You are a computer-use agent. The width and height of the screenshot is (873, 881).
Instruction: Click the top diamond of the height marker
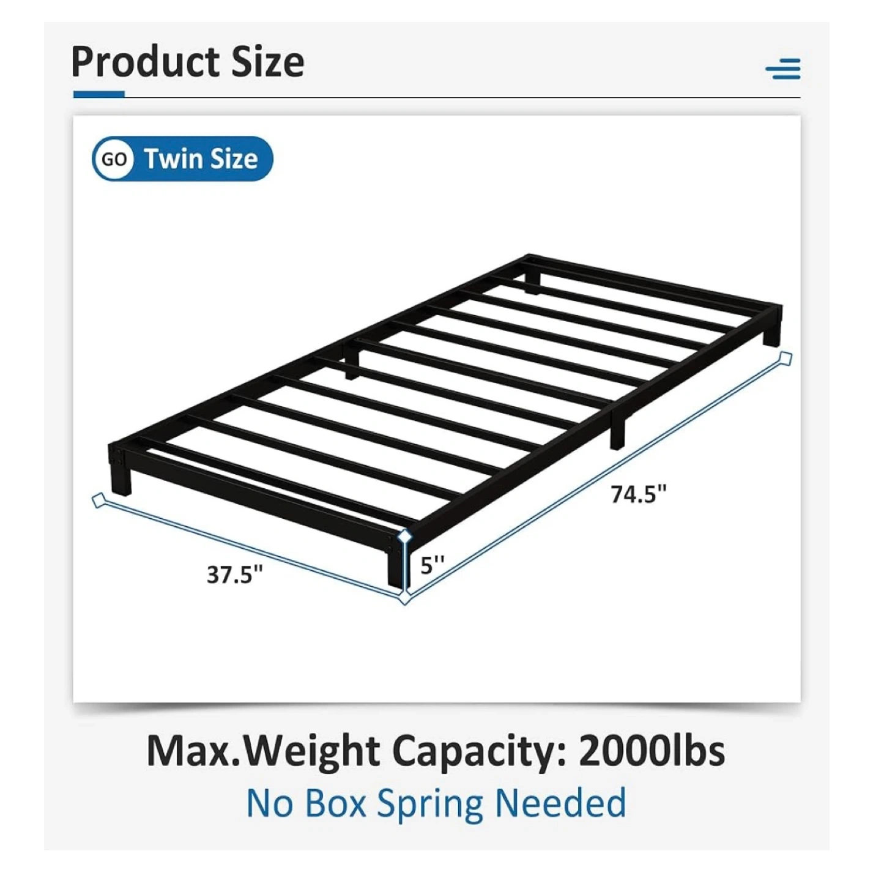[x=404, y=537]
